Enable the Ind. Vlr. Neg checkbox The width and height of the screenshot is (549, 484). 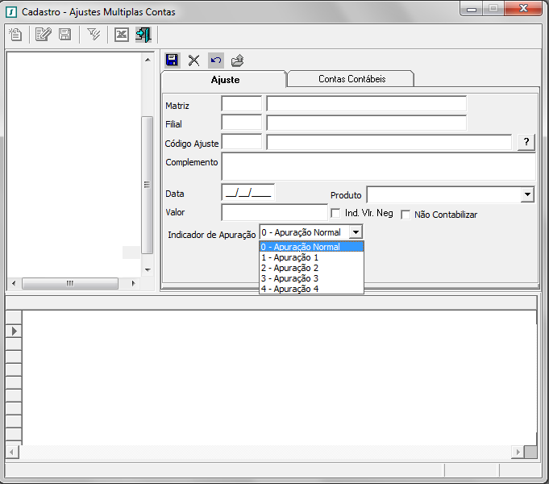[337, 213]
